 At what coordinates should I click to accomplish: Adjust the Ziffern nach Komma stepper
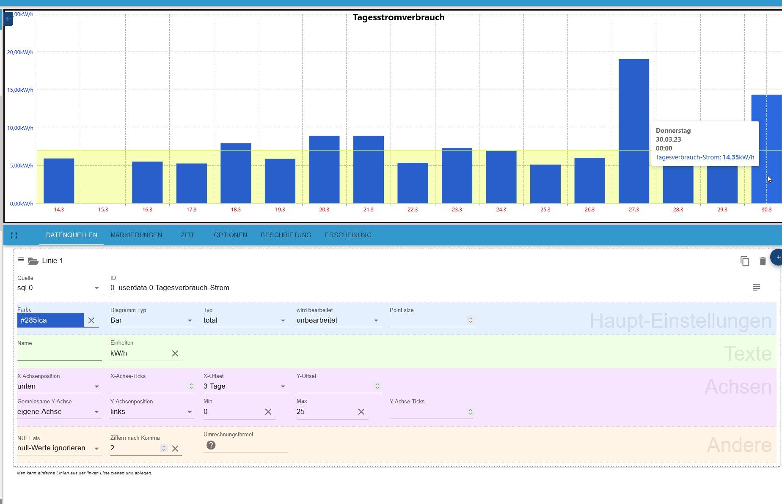point(164,448)
